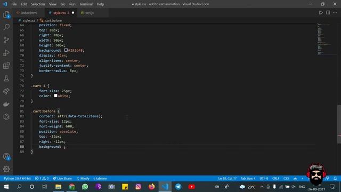Click .cart:before in the breadcrumb
The width and height of the screenshot is (341, 192).
tap(53, 20)
